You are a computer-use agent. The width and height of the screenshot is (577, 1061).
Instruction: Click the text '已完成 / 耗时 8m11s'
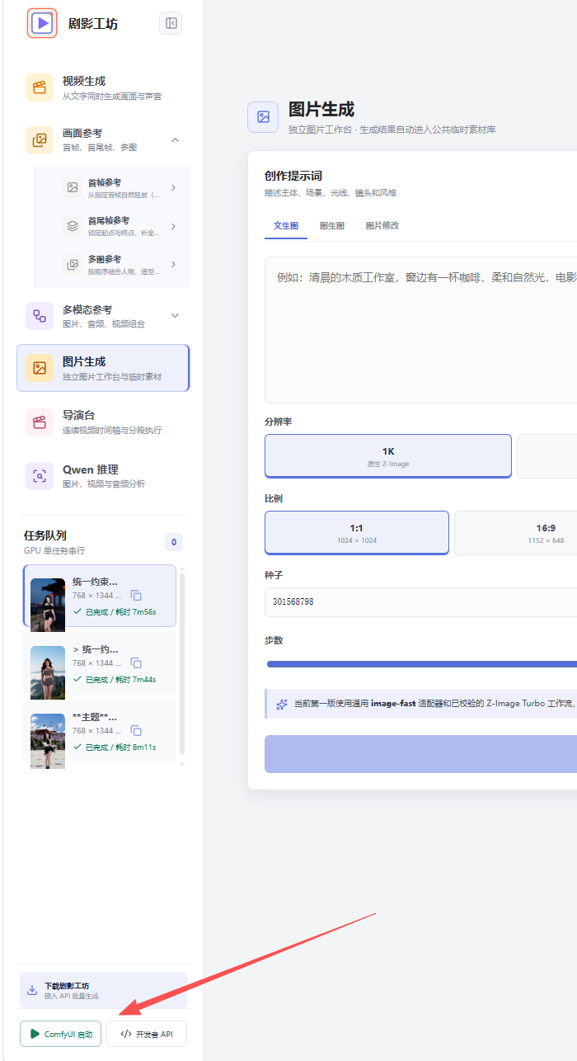[120, 747]
